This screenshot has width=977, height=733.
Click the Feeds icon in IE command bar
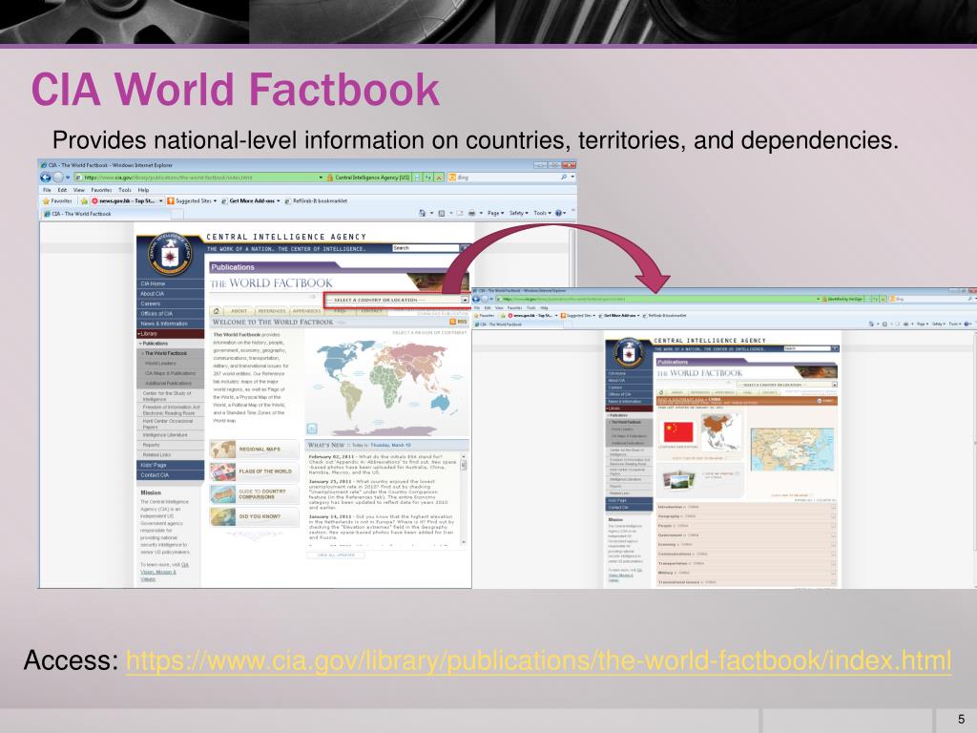[441, 213]
